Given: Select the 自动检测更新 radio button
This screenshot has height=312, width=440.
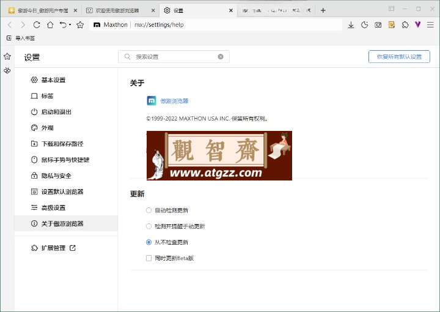Looking at the screenshot, I should click(x=148, y=210).
